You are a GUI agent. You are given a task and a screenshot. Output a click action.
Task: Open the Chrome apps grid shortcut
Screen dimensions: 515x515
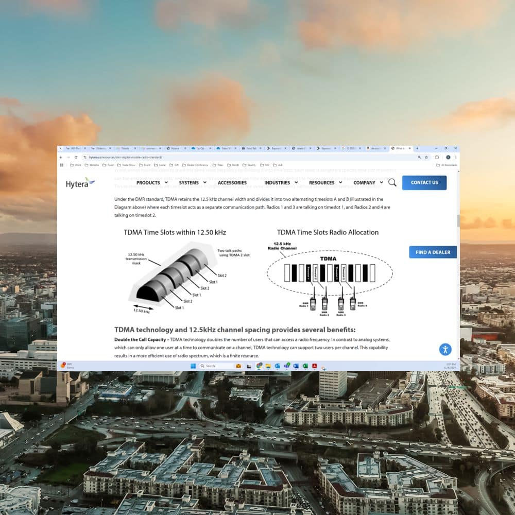click(x=61, y=165)
